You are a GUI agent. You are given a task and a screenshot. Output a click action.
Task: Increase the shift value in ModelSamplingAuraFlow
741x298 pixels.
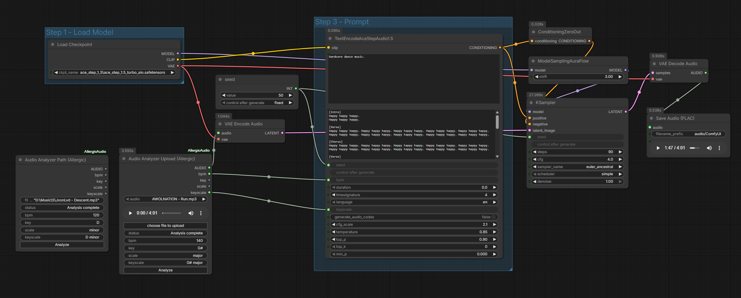(620, 77)
